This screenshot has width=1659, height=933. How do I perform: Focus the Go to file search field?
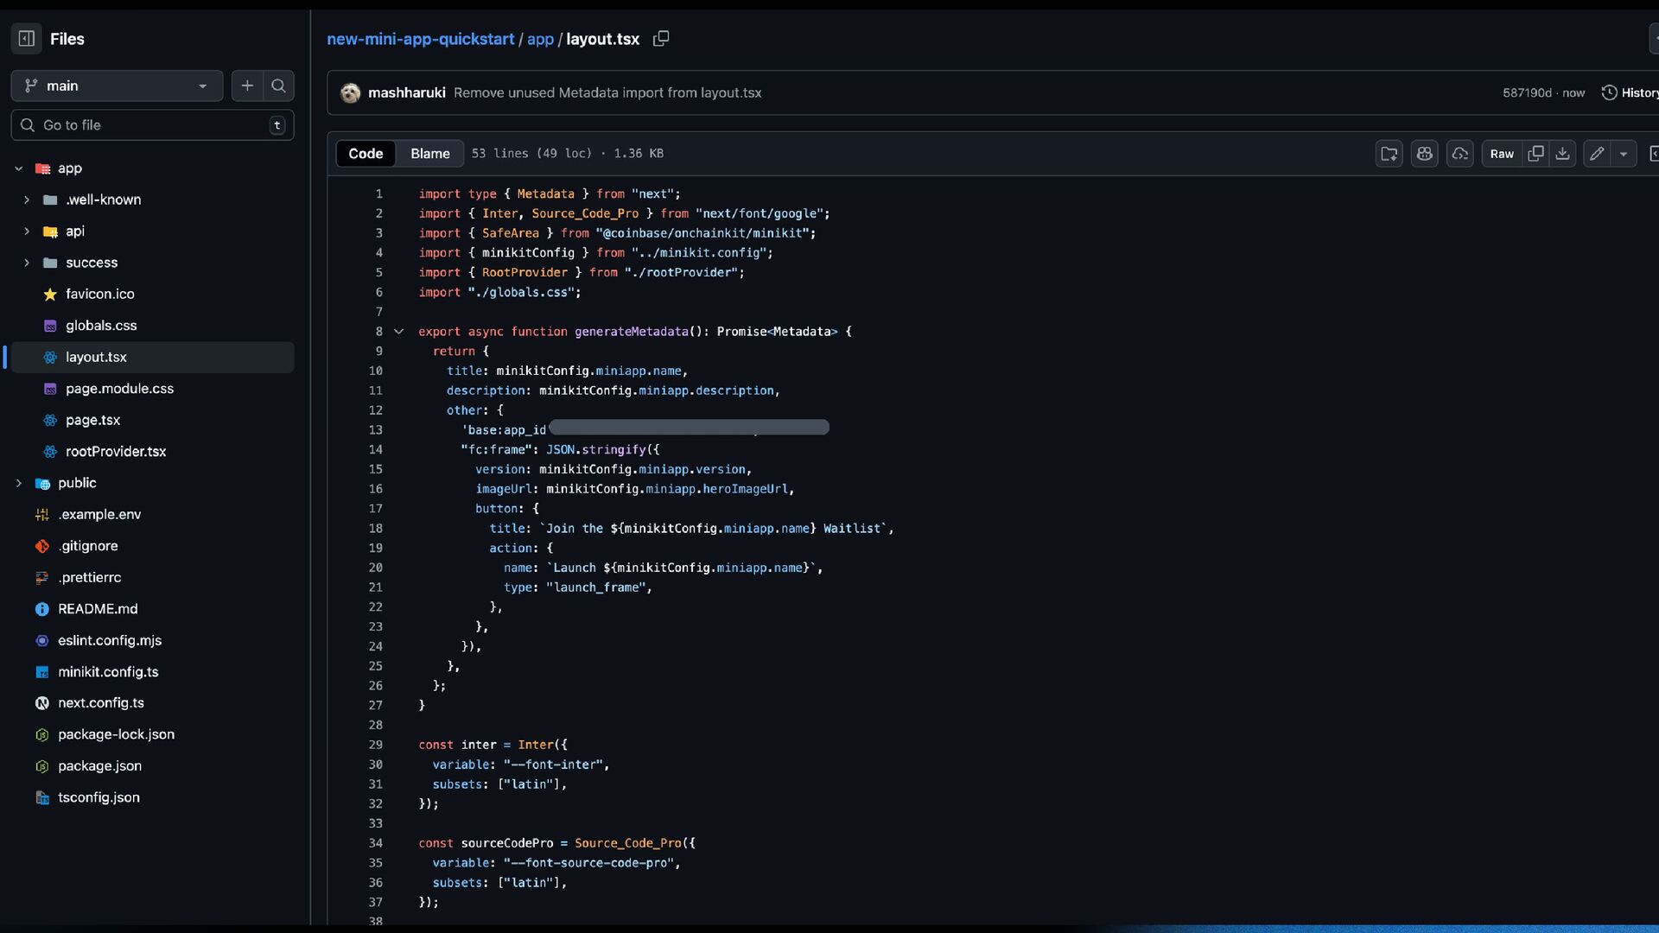[151, 125]
